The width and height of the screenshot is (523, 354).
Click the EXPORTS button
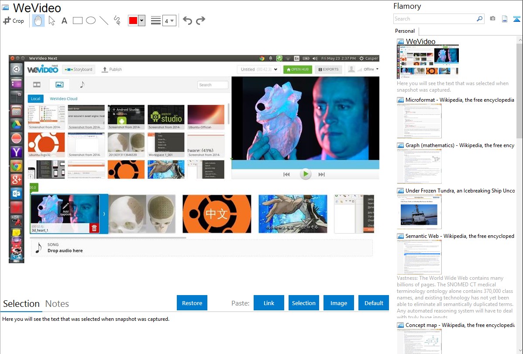click(329, 69)
